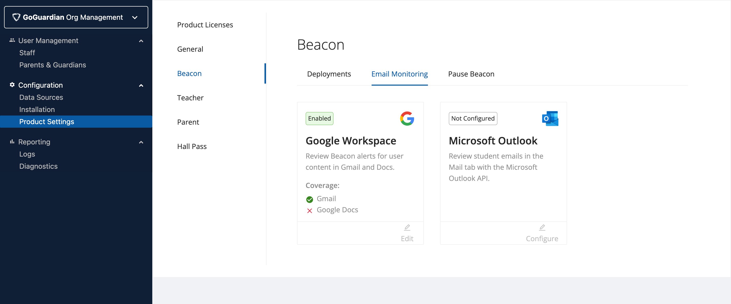Click the Reporting header label
731x304 pixels.
[x=34, y=142]
